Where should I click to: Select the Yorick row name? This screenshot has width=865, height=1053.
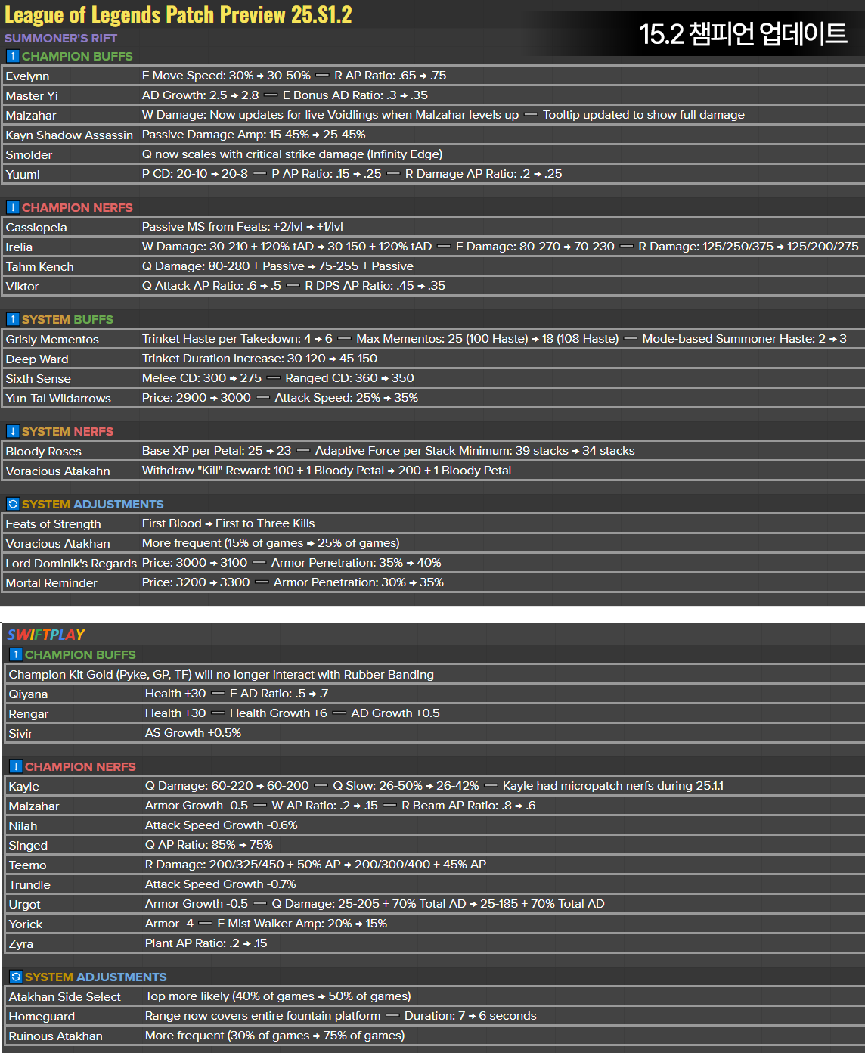pyautogui.click(x=26, y=924)
